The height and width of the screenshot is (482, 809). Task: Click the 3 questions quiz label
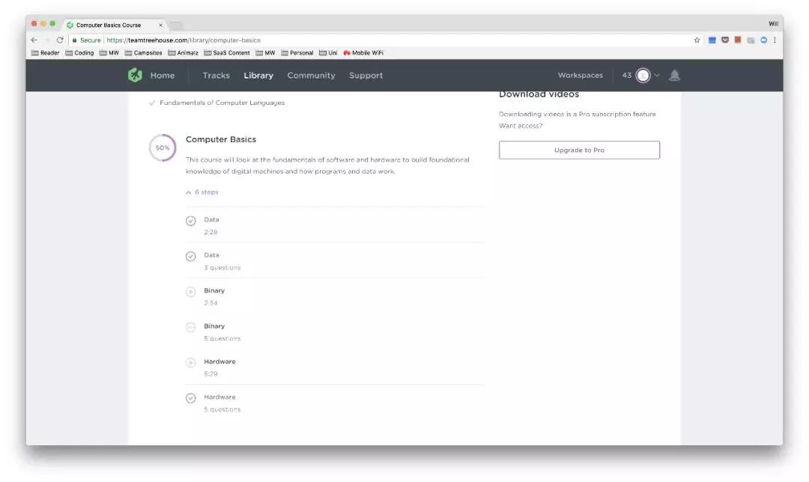click(x=222, y=267)
